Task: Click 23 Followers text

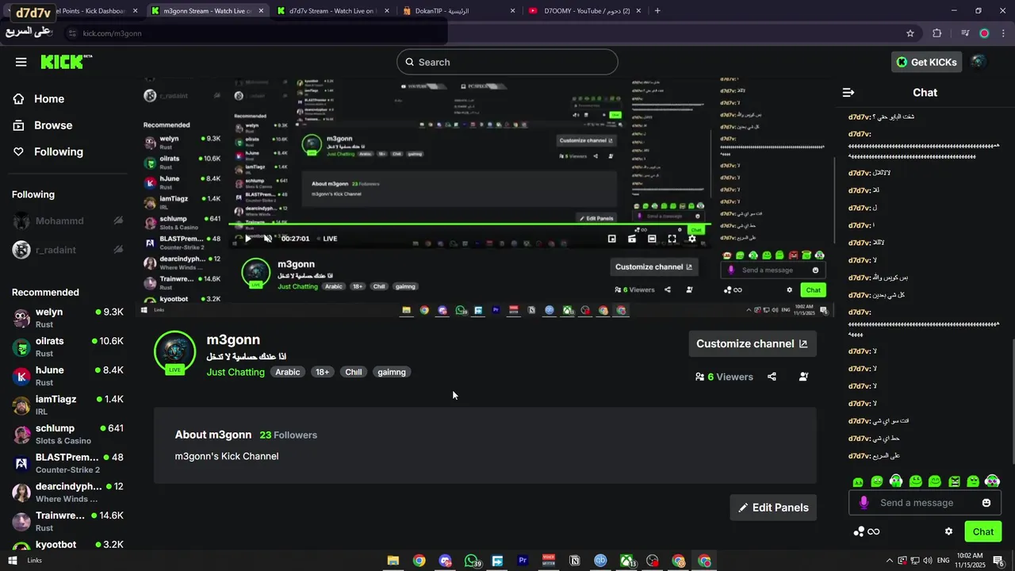Action: coord(289,435)
